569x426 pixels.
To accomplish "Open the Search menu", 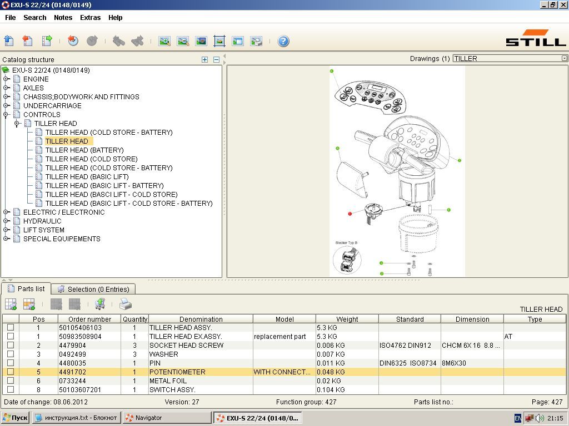I will [35, 17].
